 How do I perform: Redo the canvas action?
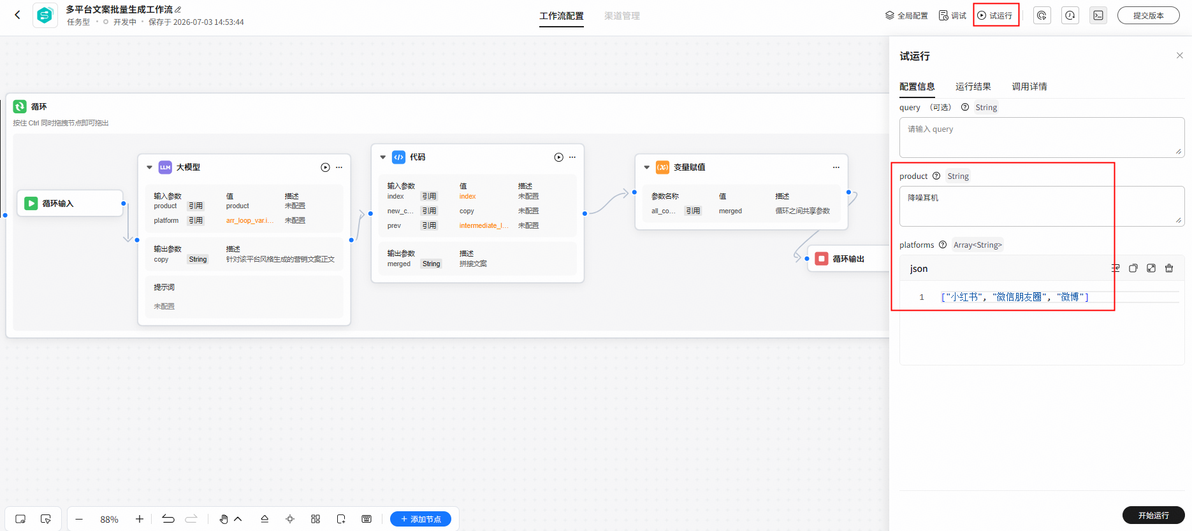pos(191,519)
